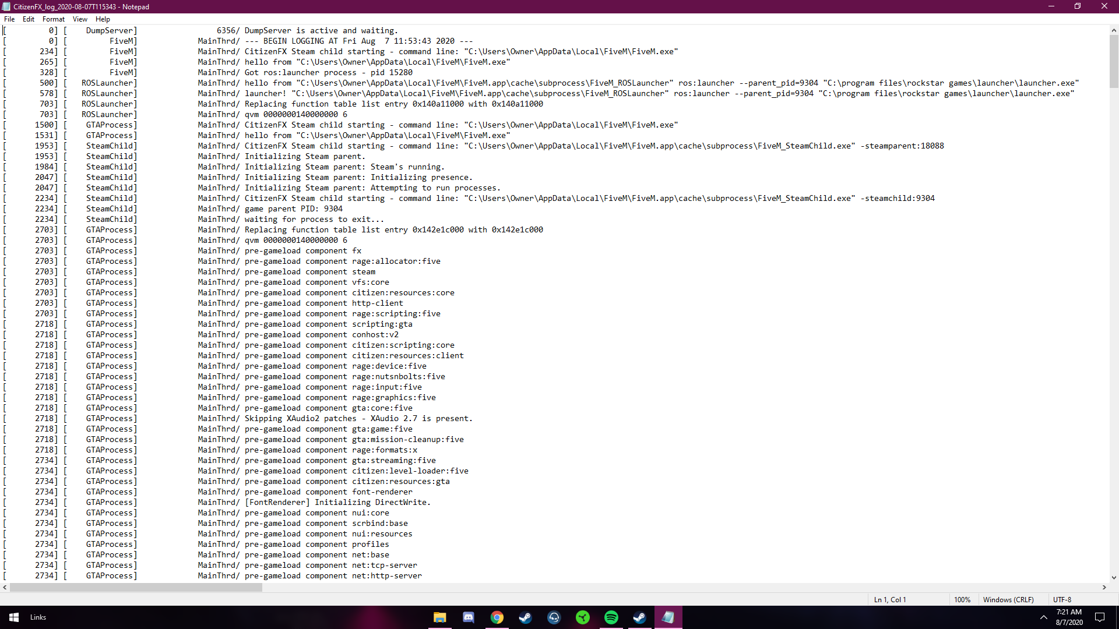Click the 'BEGIN LOGGING AT Fri Aug 7' line
This screenshot has width=1119, height=629.
(x=358, y=41)
